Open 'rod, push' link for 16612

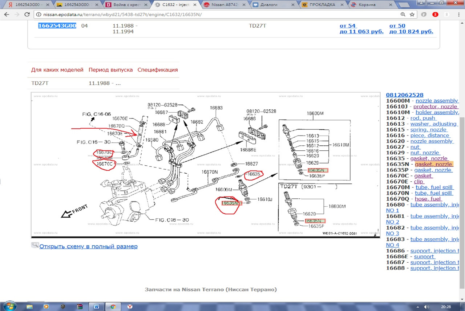click(x=423, y=118)
